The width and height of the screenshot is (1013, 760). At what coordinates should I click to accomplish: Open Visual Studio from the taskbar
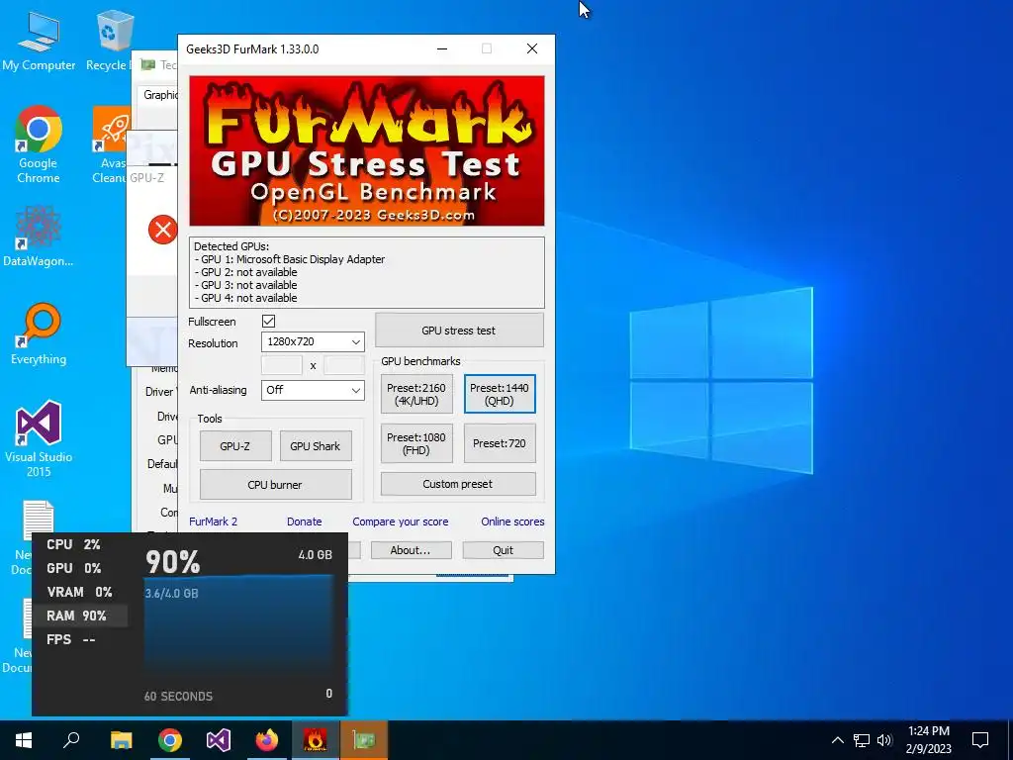click(x=219, y=740)
